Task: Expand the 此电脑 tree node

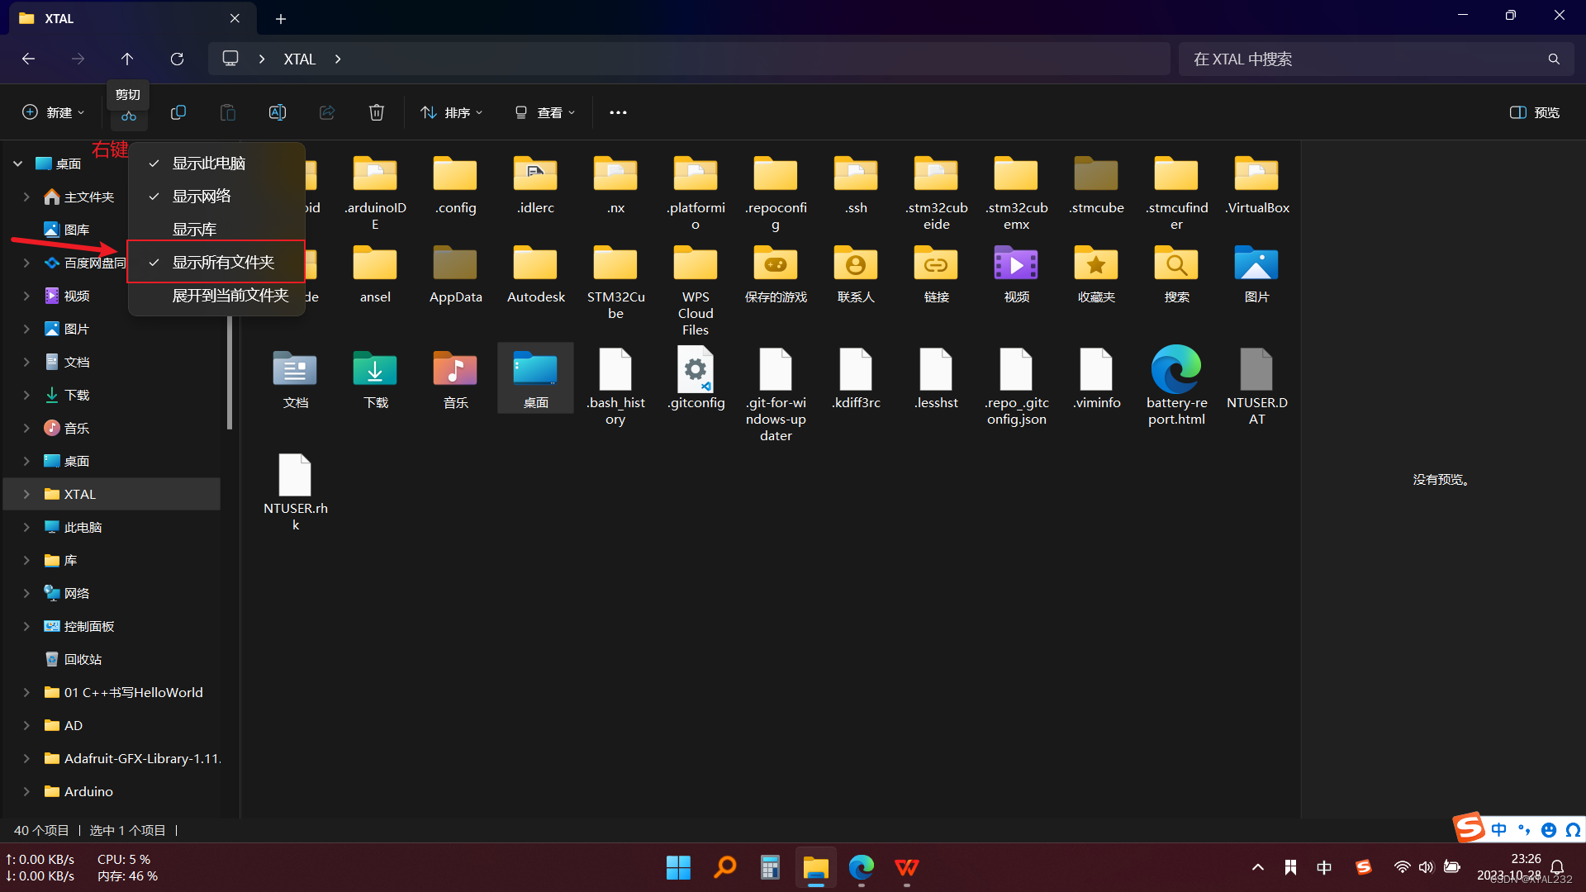Action: tap(26, 527)
